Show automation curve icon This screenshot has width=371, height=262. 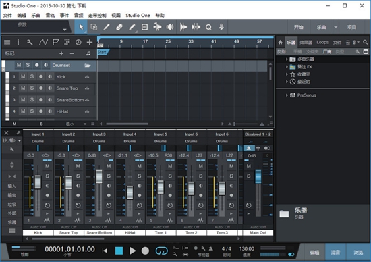pyautogui.click(x=43, y=42)
